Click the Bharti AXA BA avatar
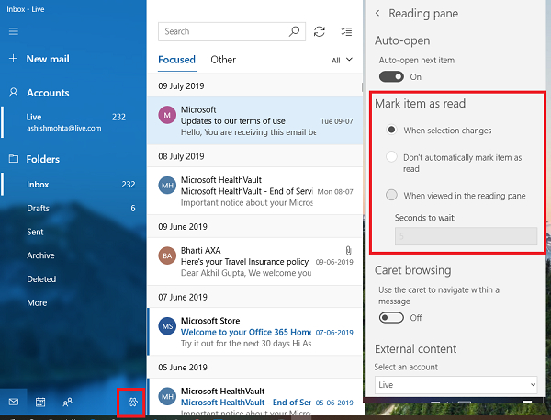The height and width of the screenshot is (420, 551). [x=167, y=255]
